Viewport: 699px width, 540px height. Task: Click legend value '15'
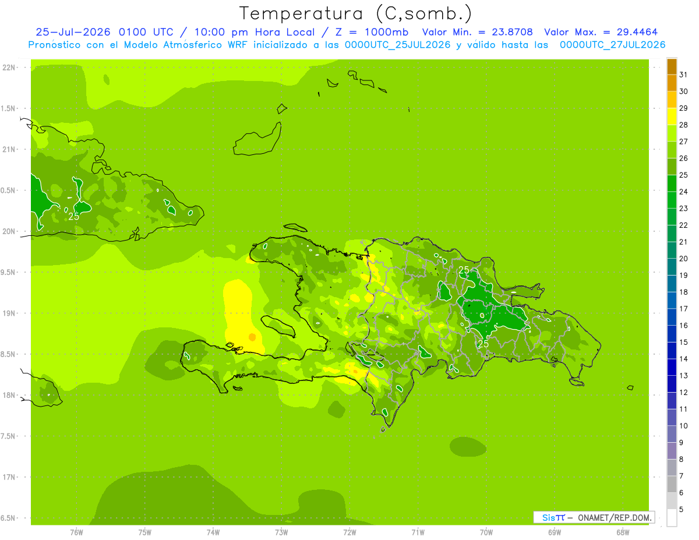coord(684,343)
